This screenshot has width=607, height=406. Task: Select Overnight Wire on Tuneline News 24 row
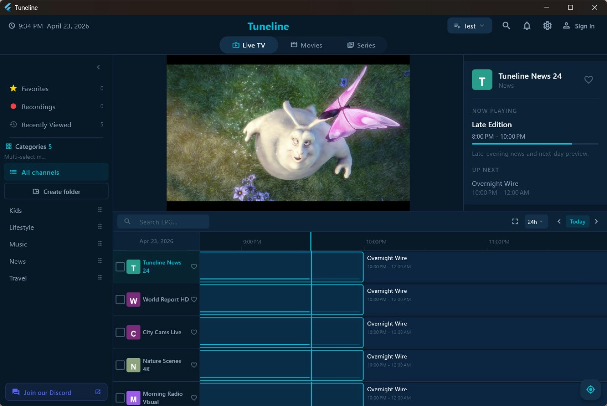[x=485, y=267]
